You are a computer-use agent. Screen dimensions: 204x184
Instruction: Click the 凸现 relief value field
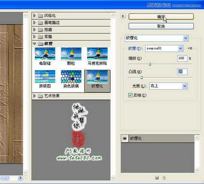182,72
